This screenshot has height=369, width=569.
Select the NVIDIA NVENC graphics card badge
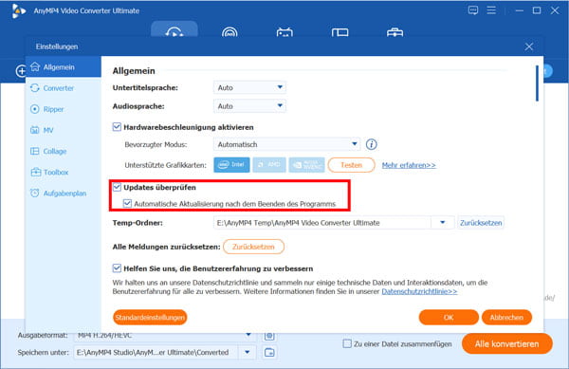(306, 165)
